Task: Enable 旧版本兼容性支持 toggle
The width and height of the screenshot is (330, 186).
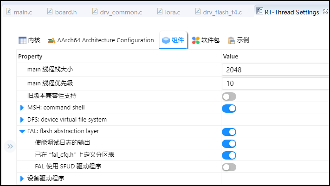Action: (x=229, y=96)
